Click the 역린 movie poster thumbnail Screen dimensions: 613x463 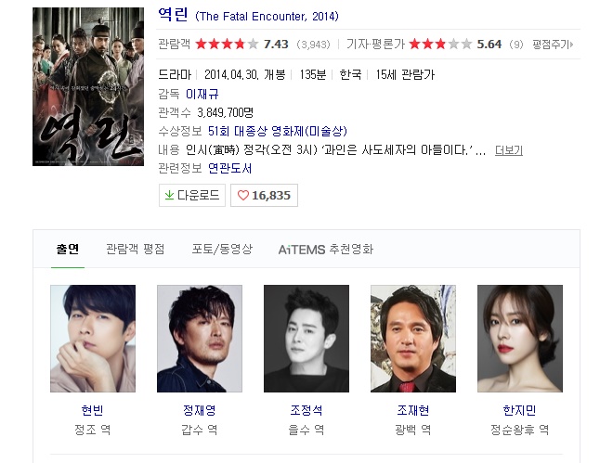(88, 86)
